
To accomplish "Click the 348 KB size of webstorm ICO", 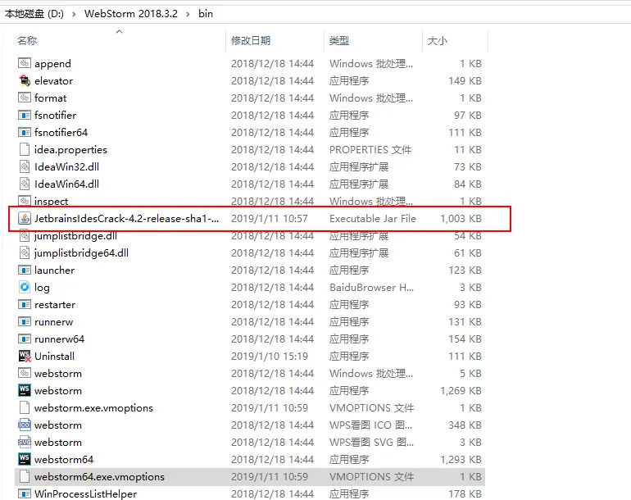I will click(x=465, y=425).
